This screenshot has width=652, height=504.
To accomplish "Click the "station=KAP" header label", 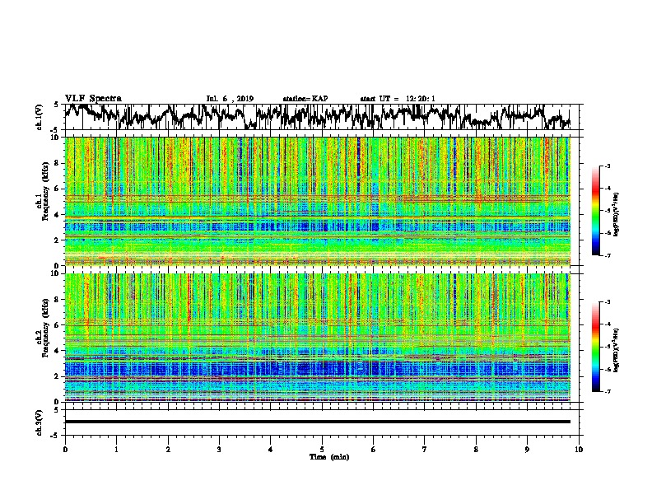I will click(305, 99).
